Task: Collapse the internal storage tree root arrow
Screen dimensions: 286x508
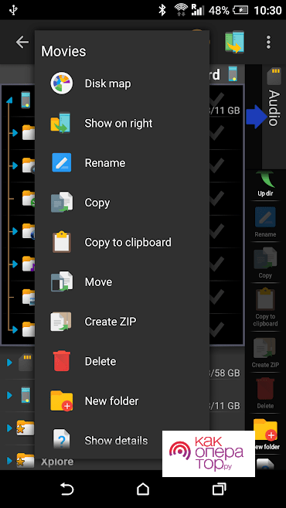Action: [9, 101]
